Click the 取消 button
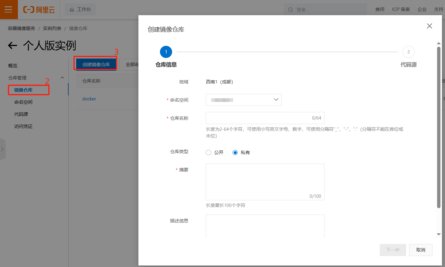The height and width of the screenshot is (267, 445). [x=421, y=250]
